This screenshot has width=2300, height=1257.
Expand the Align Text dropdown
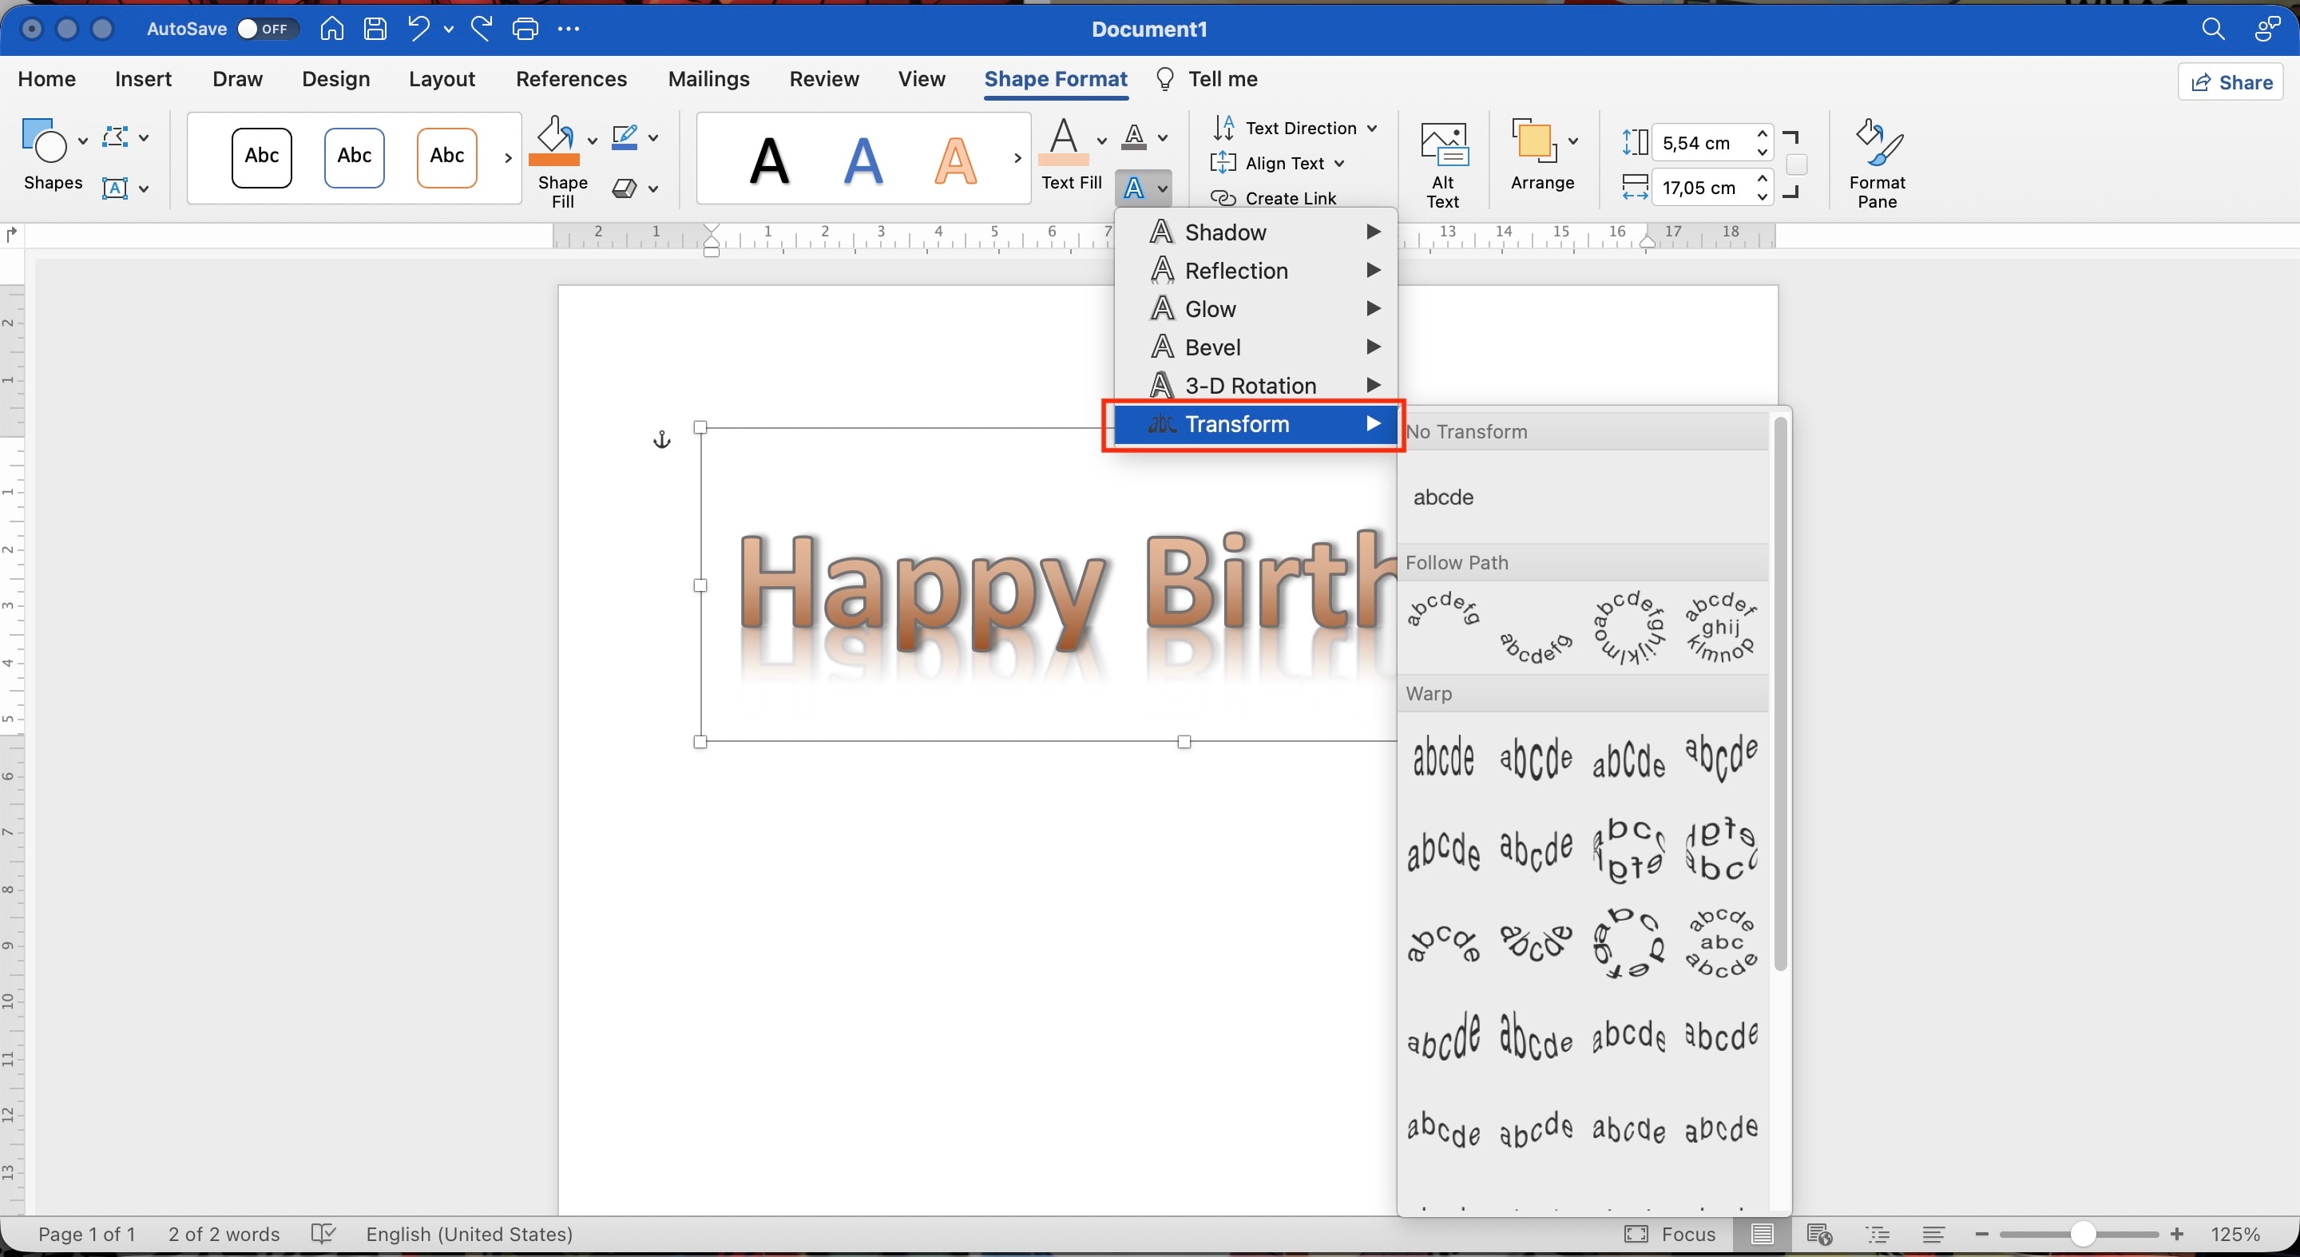(1338, 164)
